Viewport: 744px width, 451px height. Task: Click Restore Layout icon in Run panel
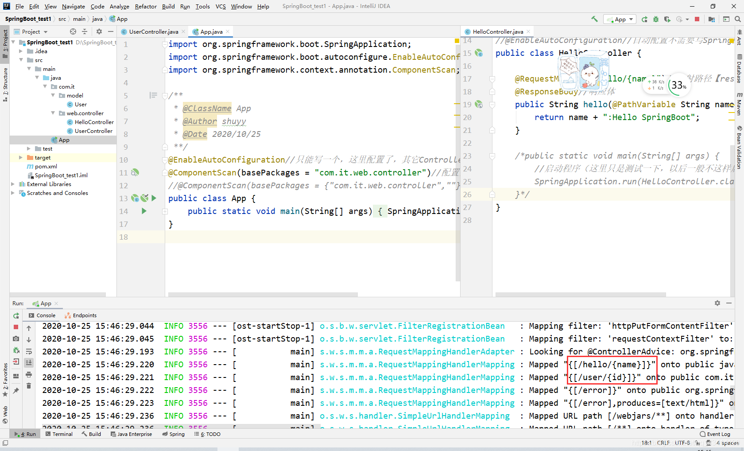16,376
